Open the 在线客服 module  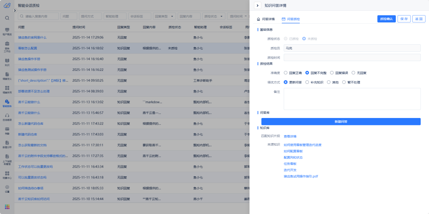click(x=7, y=115)
